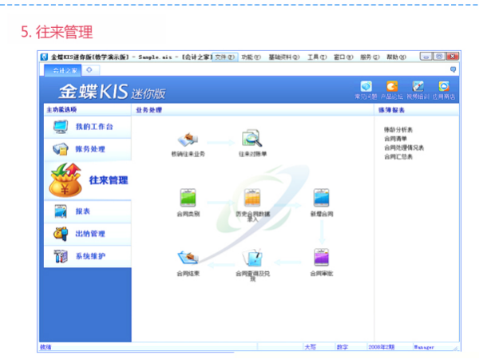Click the 系统维护 sidebar icon

[x=61, y=256]
